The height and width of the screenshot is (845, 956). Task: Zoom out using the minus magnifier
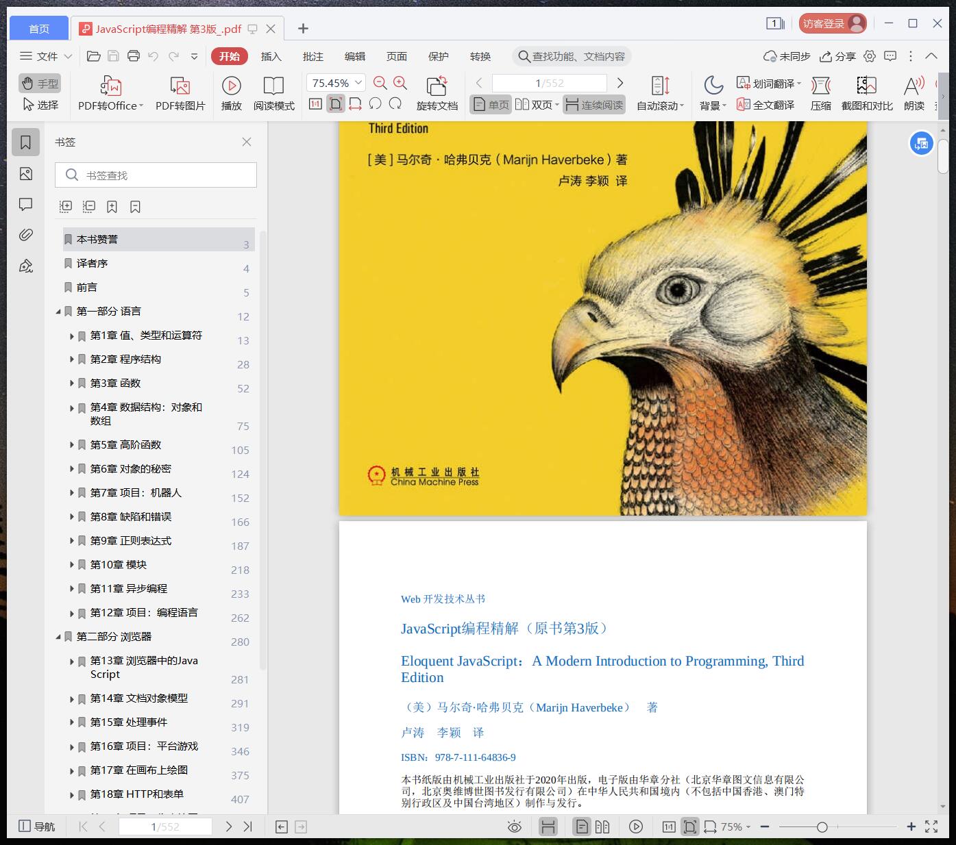(380, 84)
